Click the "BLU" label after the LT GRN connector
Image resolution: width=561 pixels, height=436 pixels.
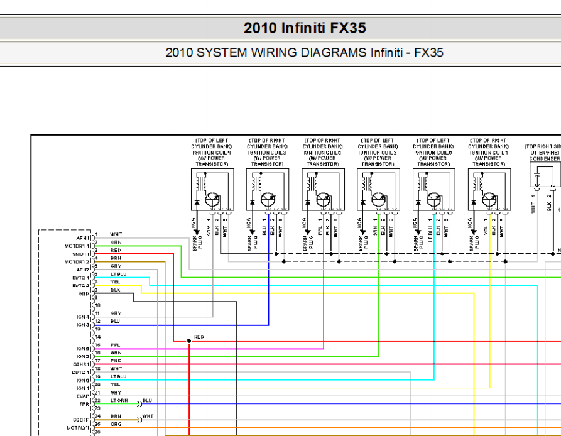pyautogui.click(x=148, y=401)
